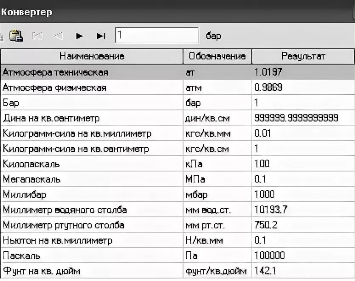This screenshot has width=355, height=281.
Task: Select the Килопаскаль row
Action: click(177, 164)
